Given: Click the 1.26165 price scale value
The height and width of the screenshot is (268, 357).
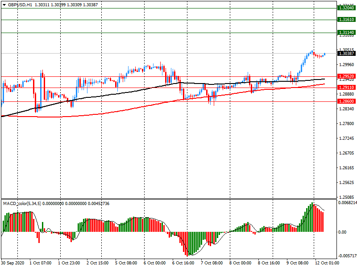Looking at the screenshot, I should 347,168.
